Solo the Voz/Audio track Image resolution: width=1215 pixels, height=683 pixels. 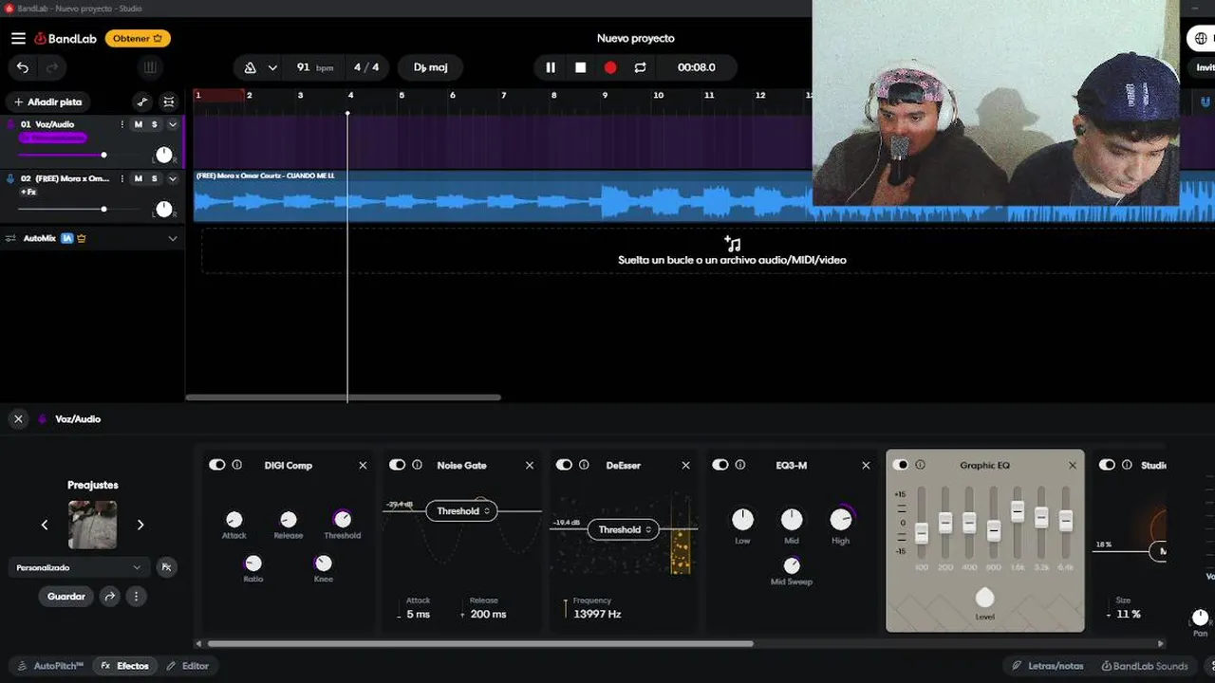click(x=155, y=124)
